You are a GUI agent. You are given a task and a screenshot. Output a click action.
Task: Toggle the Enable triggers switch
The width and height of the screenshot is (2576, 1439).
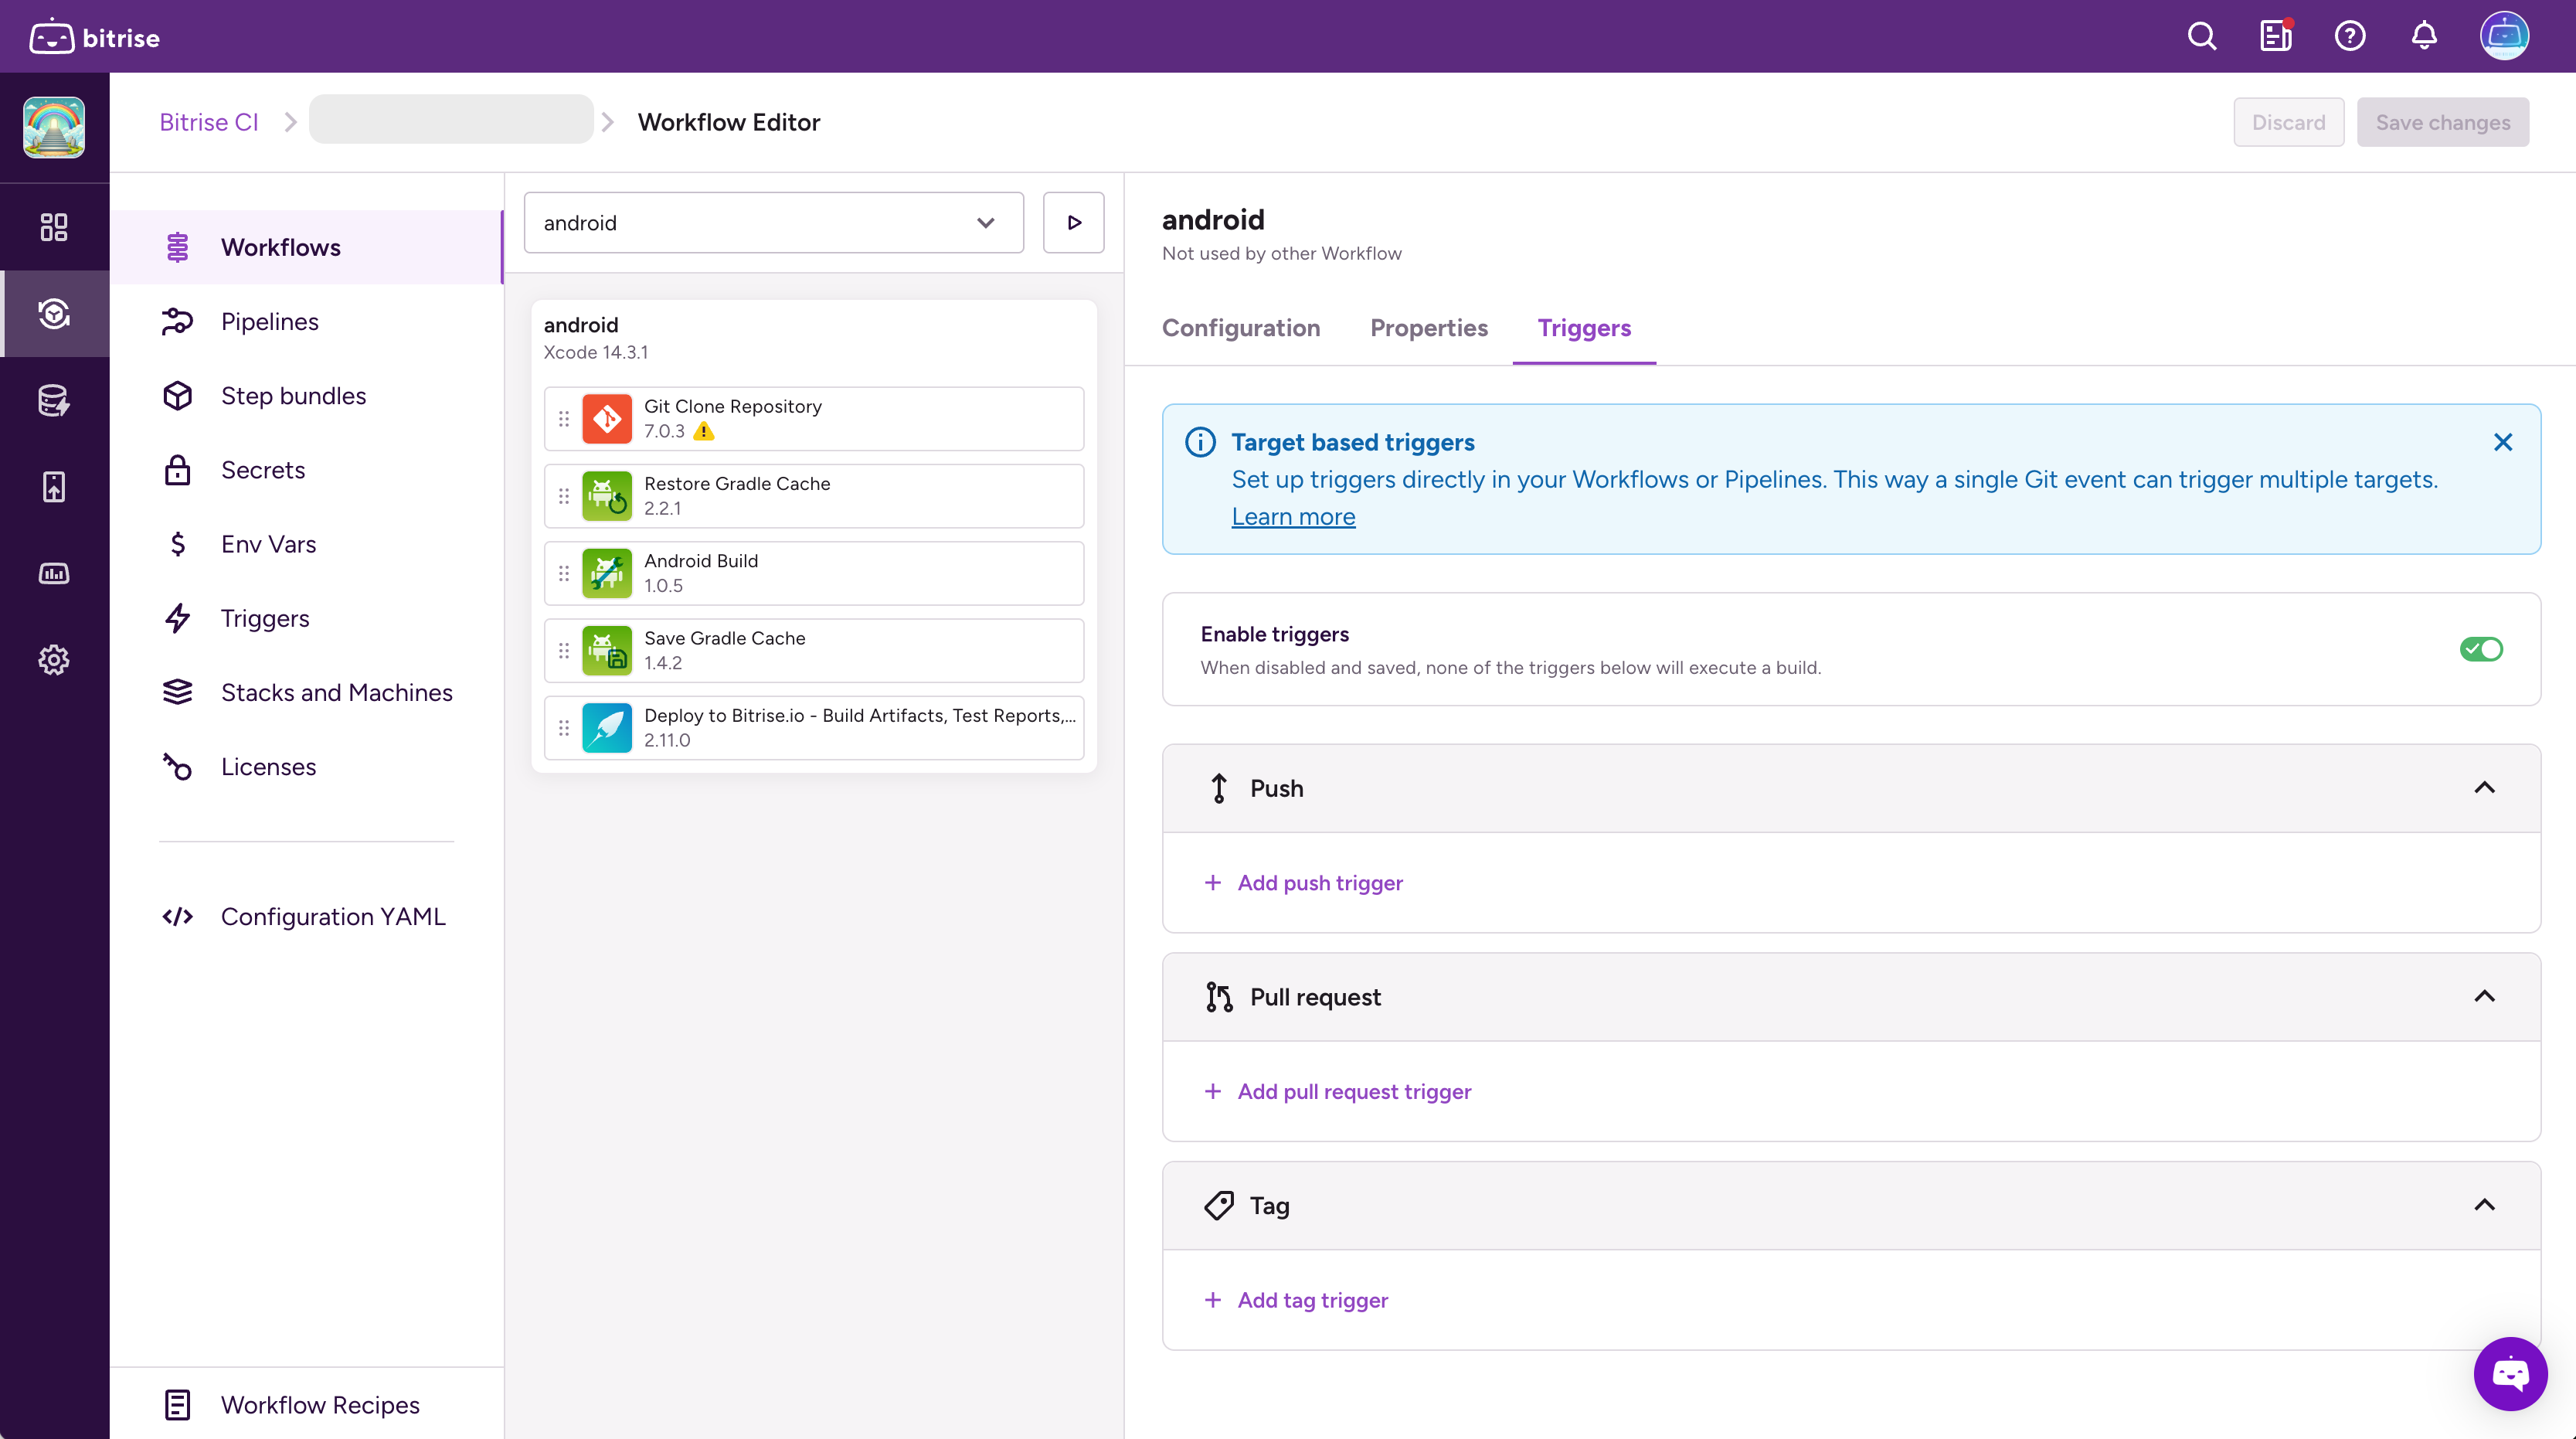click(x=2481, y=649)
